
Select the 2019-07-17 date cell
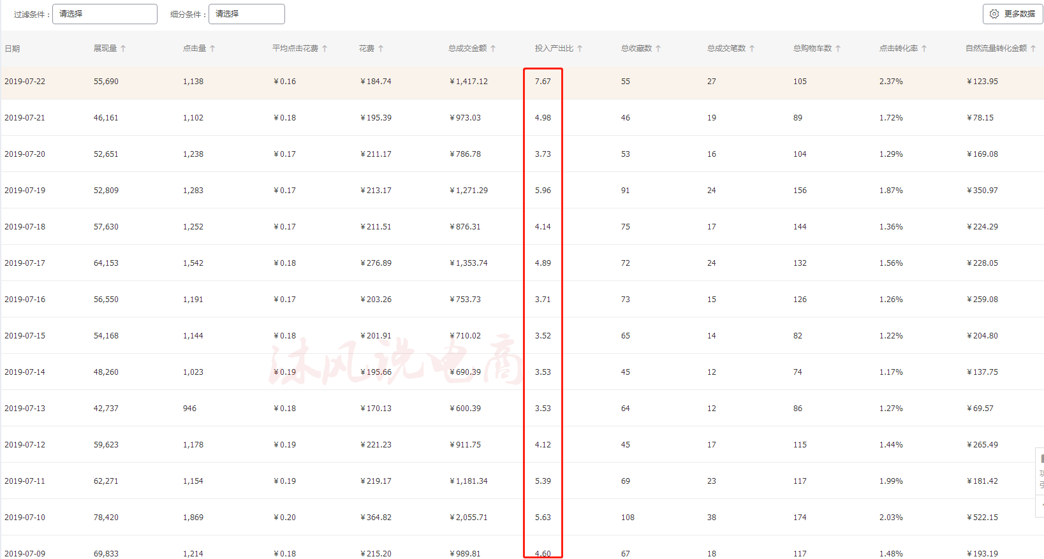(25, 263)
